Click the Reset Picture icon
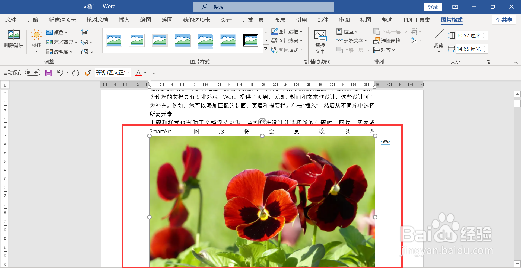 85,52
